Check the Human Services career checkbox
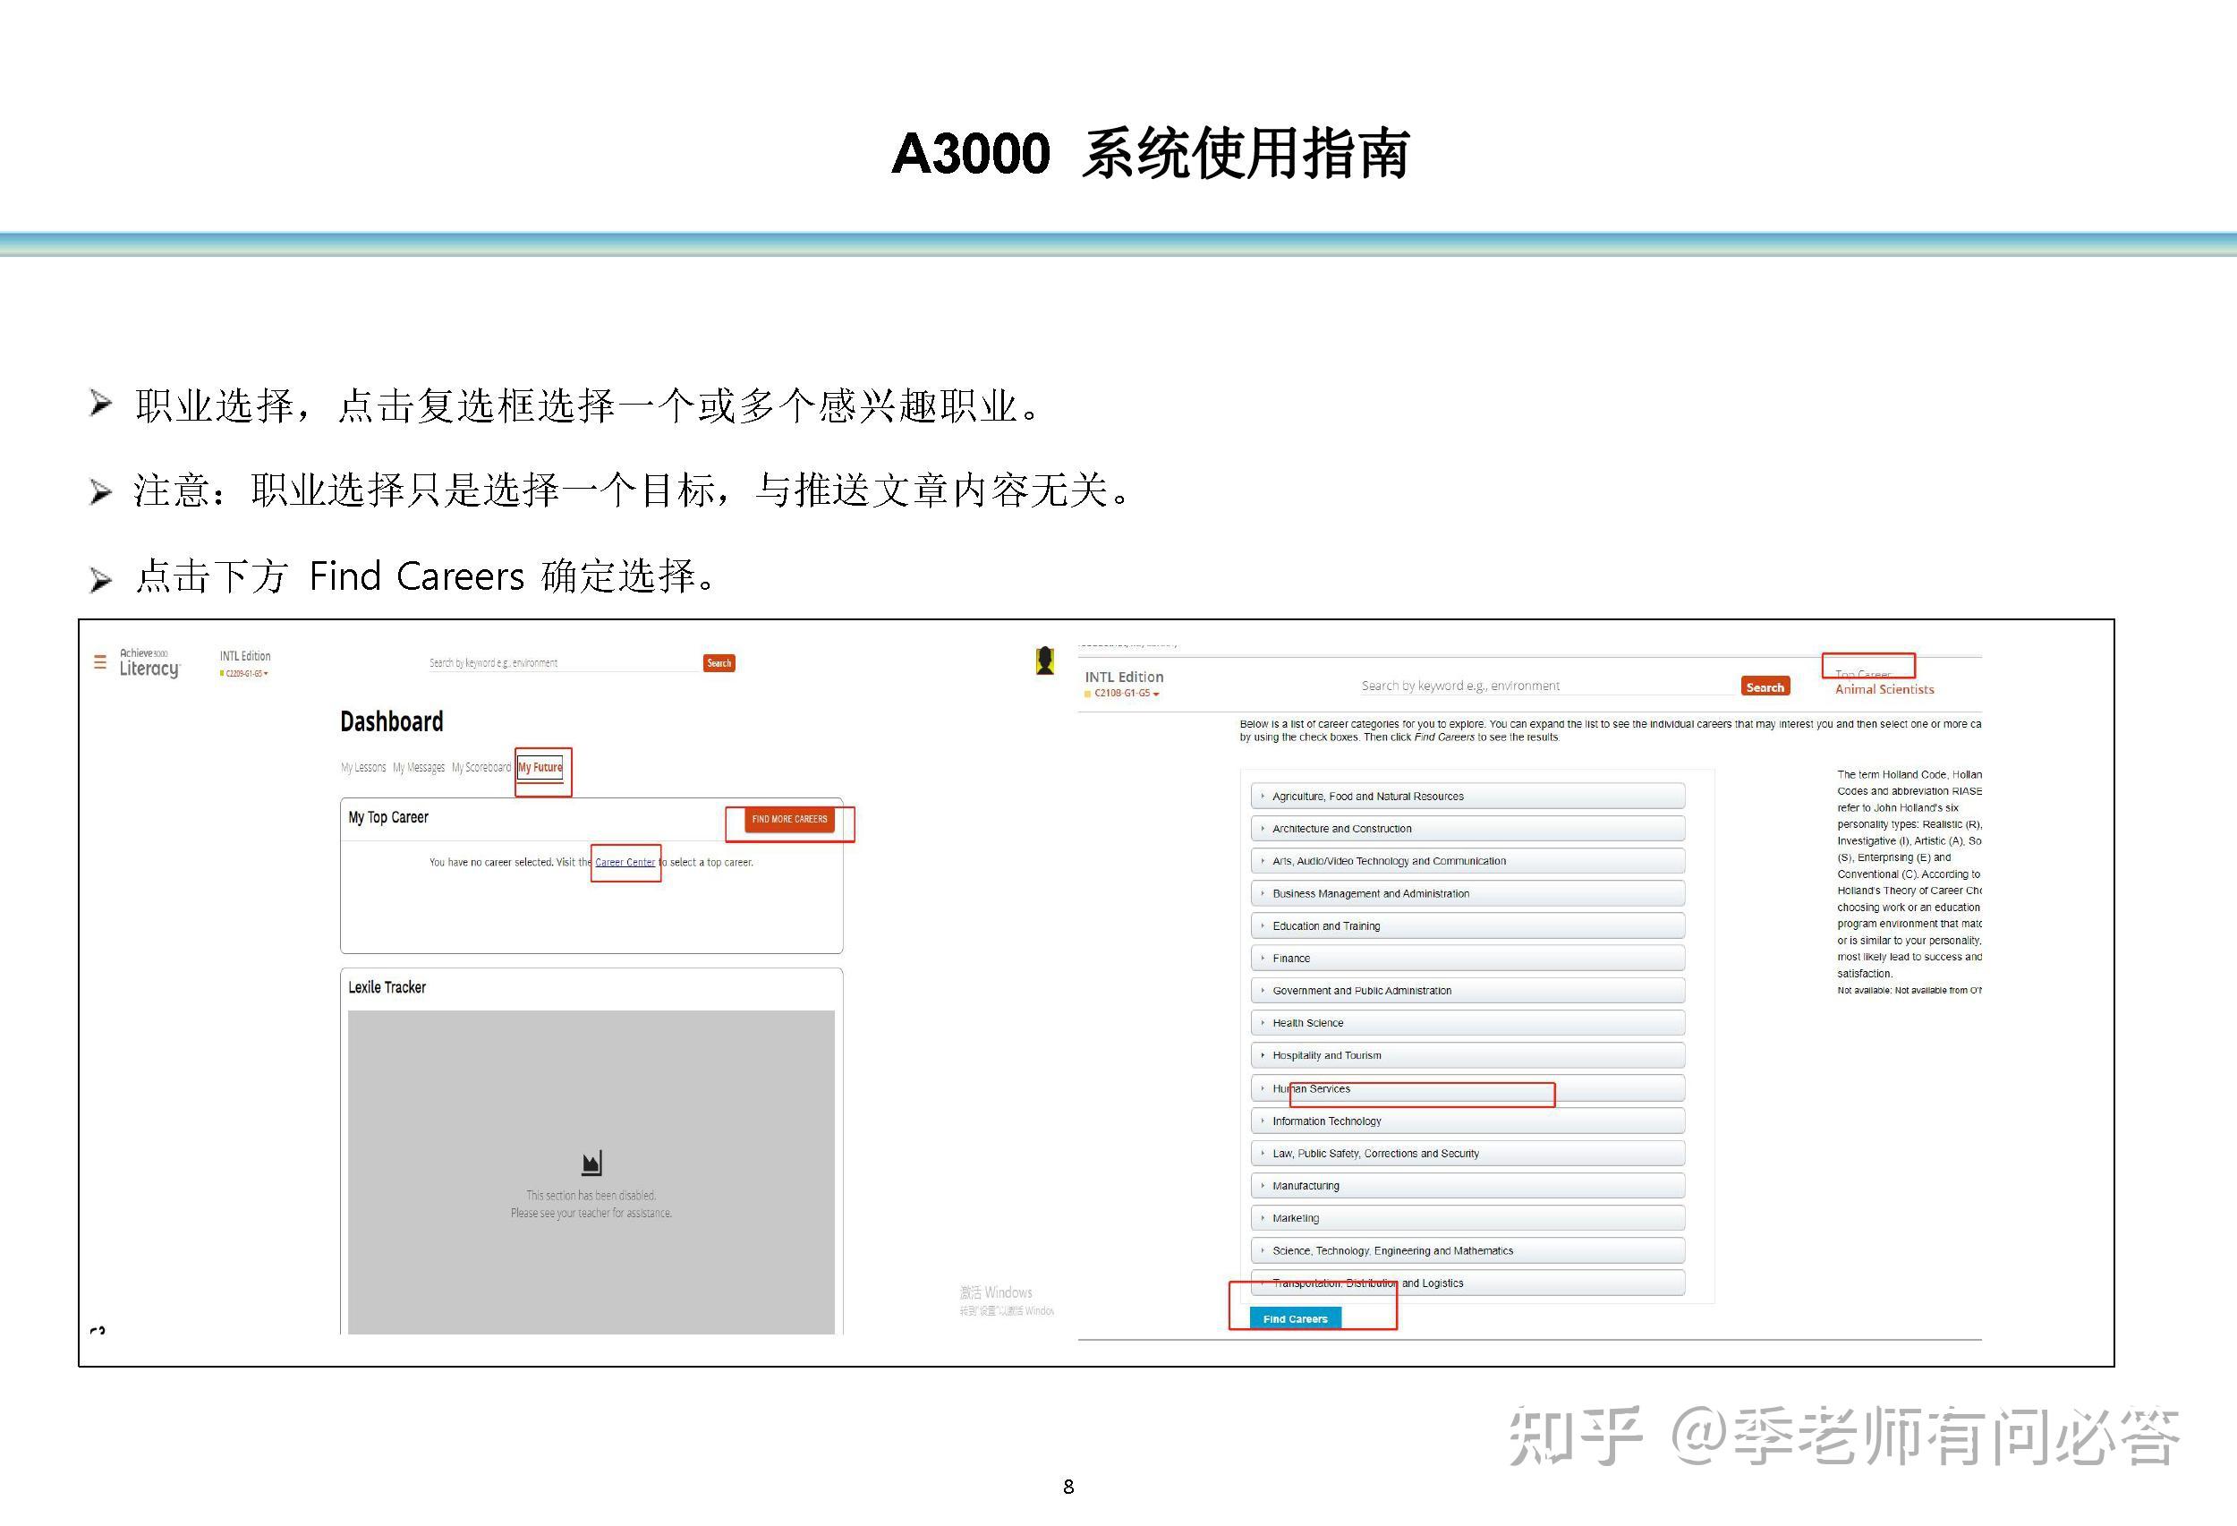The width and height of the screenshot is (2237, 1526). point(1262,1089)
